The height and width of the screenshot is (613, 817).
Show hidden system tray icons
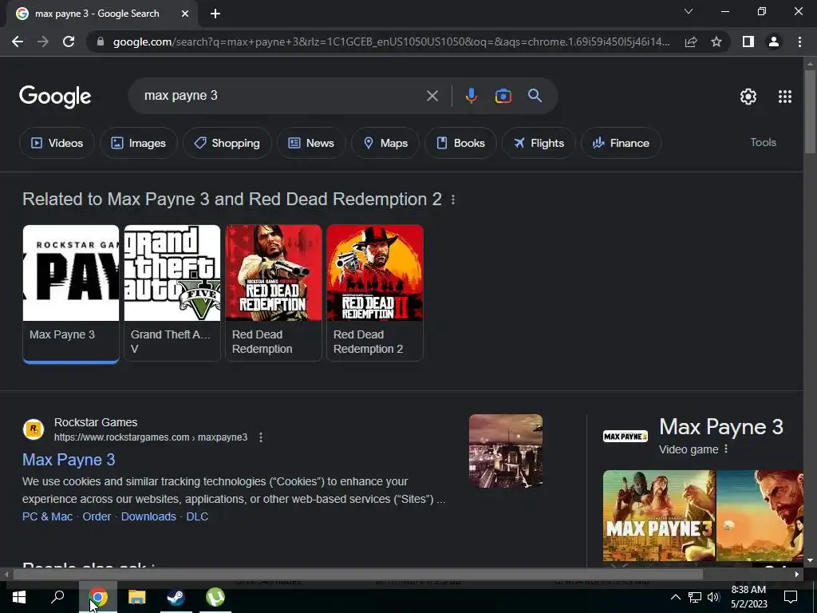click(x=675, y=597)
